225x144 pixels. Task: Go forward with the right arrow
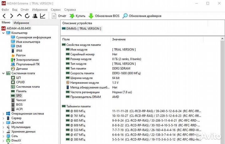coord(12,16)
